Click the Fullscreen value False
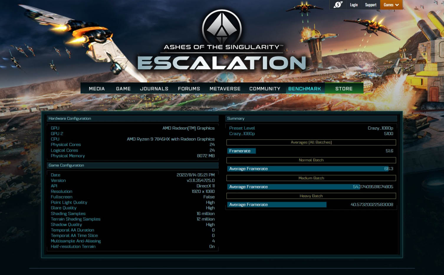 click(209, 197)
